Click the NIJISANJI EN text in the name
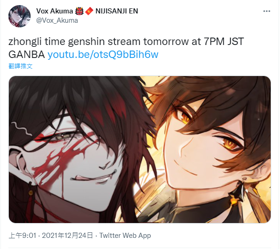Screen dimensions: 280x249 click(117, 11)
